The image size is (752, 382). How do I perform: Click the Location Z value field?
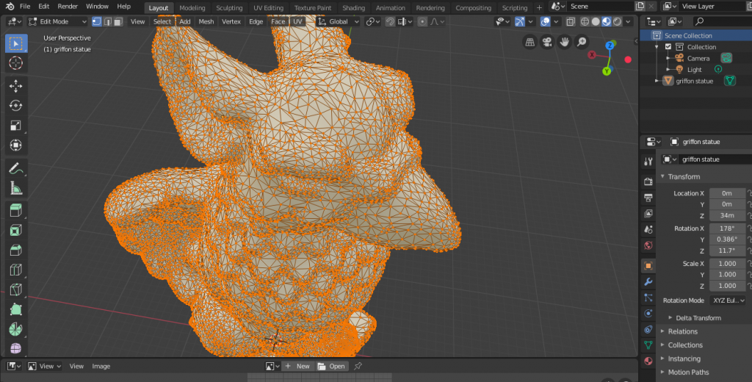tap(727, 215)
